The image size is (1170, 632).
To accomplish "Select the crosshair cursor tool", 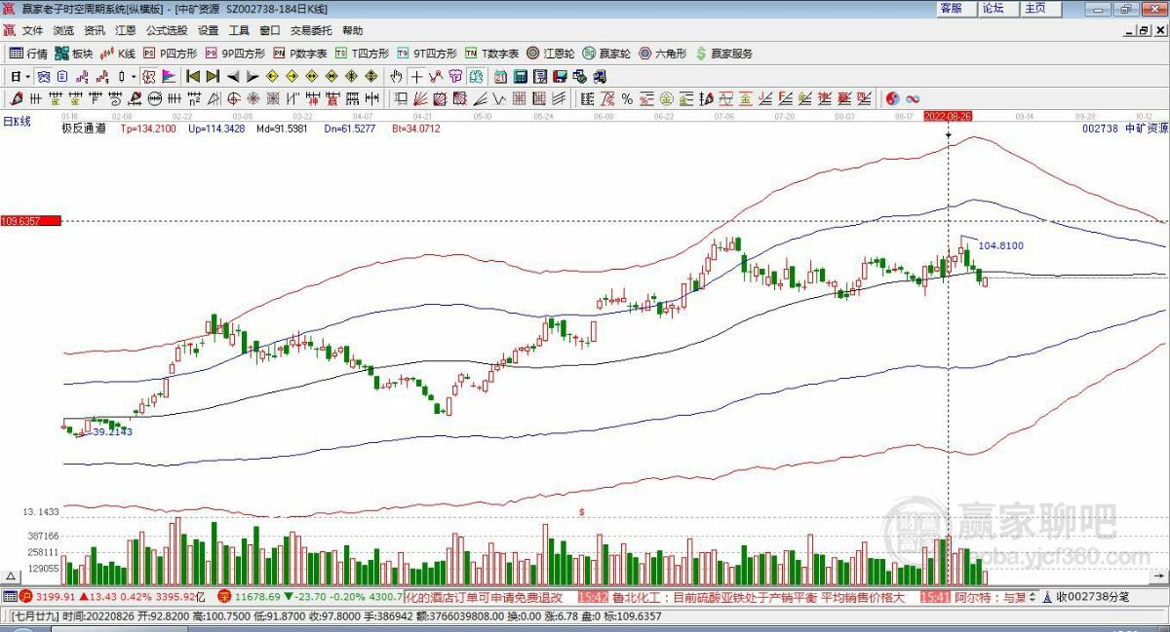I will pos(416,76).
